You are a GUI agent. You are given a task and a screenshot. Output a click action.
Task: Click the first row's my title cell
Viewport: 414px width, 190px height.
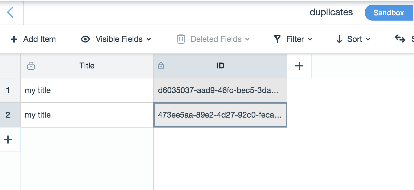coord(87,90)
